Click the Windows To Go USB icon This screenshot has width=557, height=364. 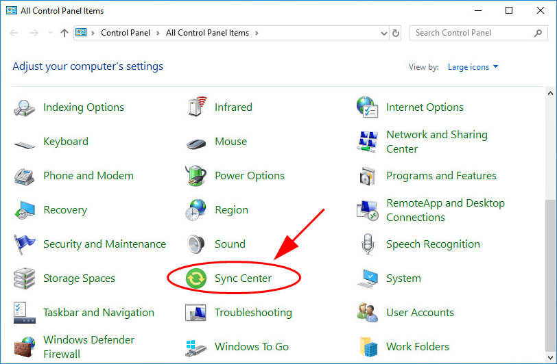point(195,348)
